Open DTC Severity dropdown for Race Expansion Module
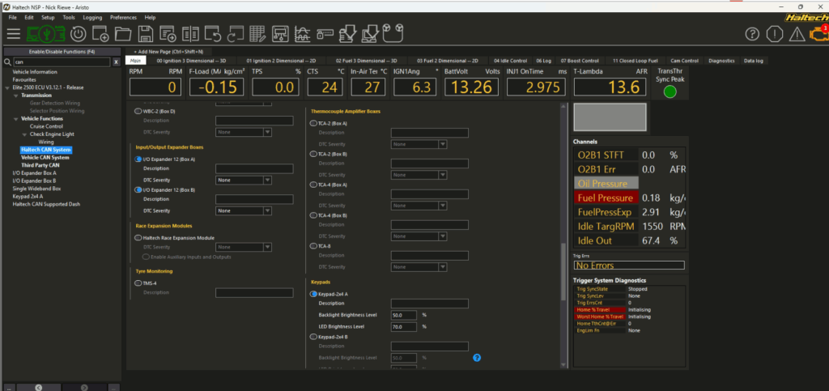This screenshot has width=829, height=391. coord(244,247)
